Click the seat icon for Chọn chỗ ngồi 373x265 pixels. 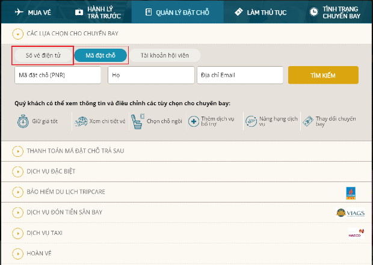tap(138, 120)
